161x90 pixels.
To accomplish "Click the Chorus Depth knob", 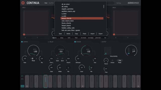I will [33, 50].
